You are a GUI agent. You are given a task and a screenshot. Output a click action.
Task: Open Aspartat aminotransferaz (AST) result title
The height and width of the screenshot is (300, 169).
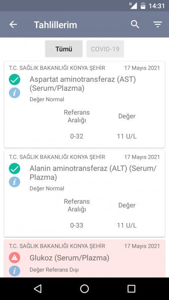[x=82, y=84]
